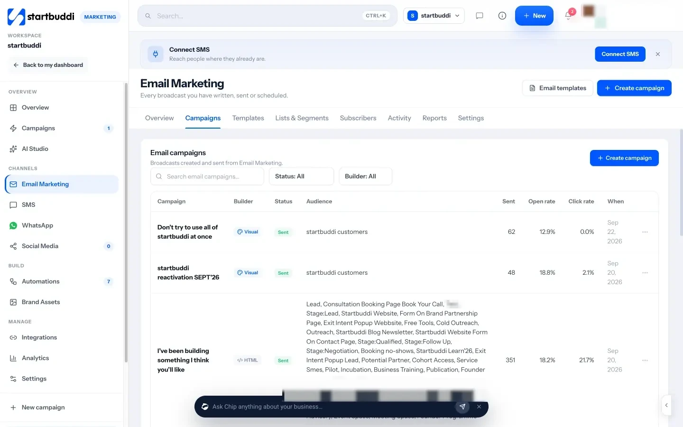Open row options for 'I've been building something' campaign
This screenshot has width=683, height=427.
pos(645,361)
